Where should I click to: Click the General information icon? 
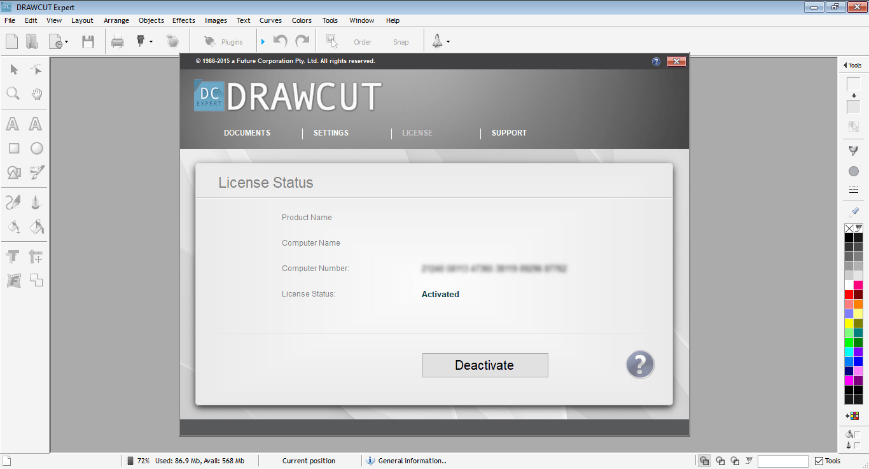pyautogui.click(x=371, y=461)
